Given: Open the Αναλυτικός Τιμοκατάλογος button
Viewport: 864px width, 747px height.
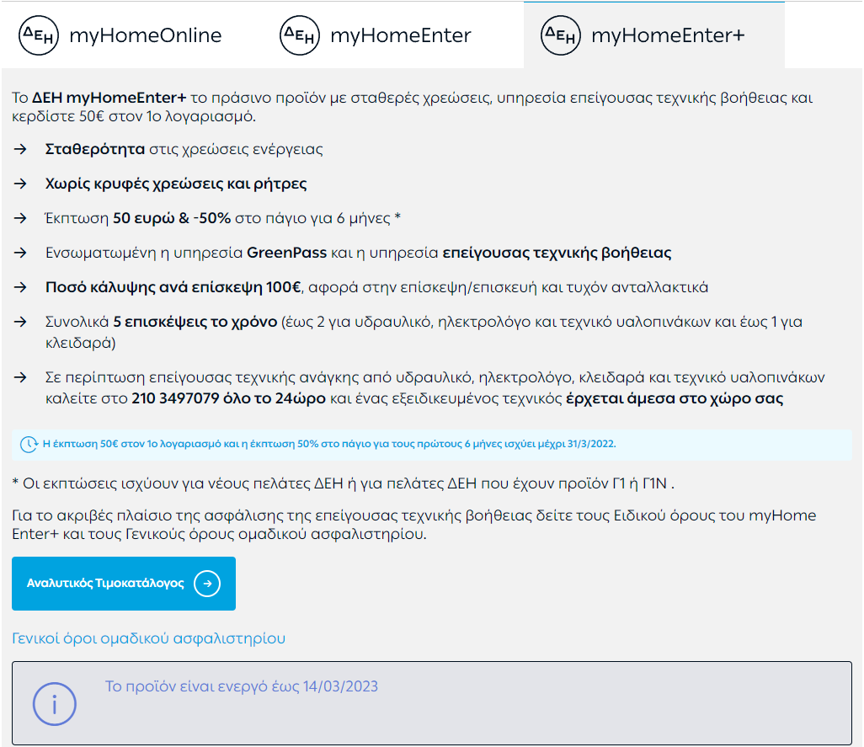Looking at the screenshot, I should pos(124,584).
